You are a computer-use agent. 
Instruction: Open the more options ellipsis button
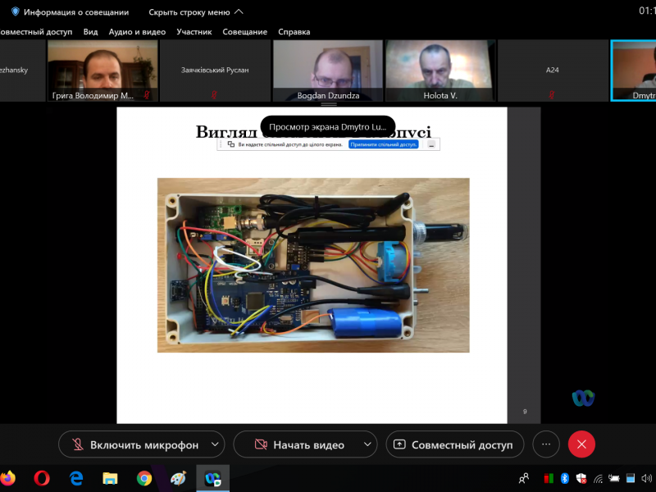tap(546, 444)
